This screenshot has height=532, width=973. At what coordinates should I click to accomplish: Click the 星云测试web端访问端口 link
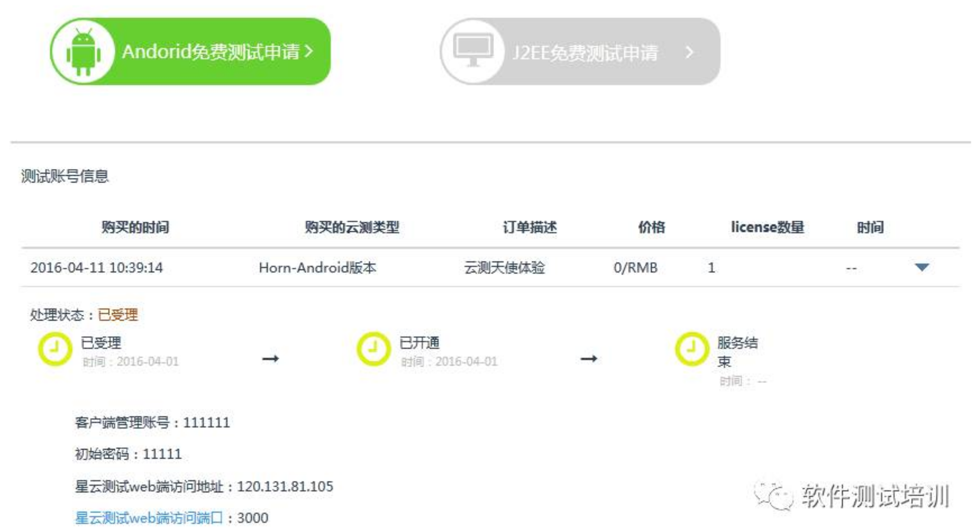[x=149, y=518]
